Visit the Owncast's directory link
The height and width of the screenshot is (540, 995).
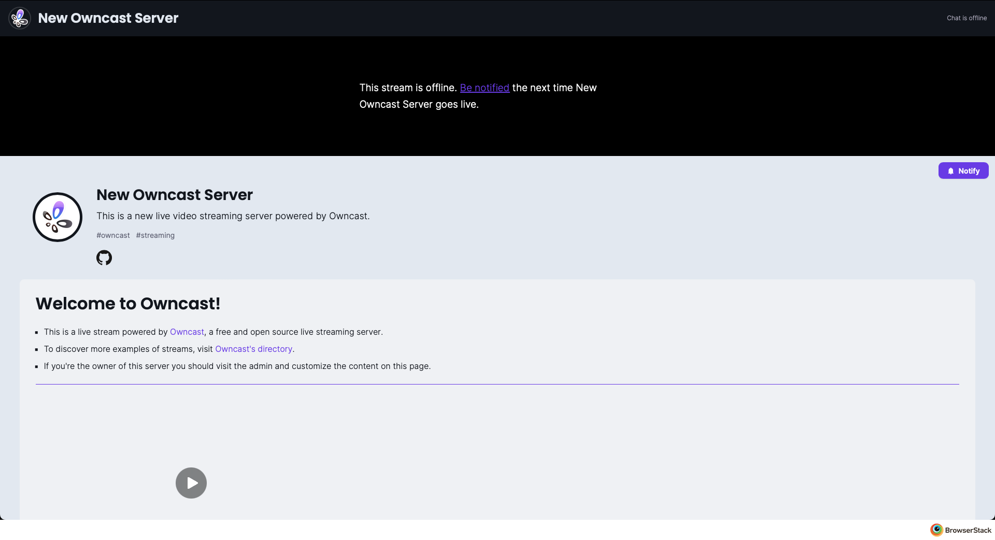click(x=254, y=349)
